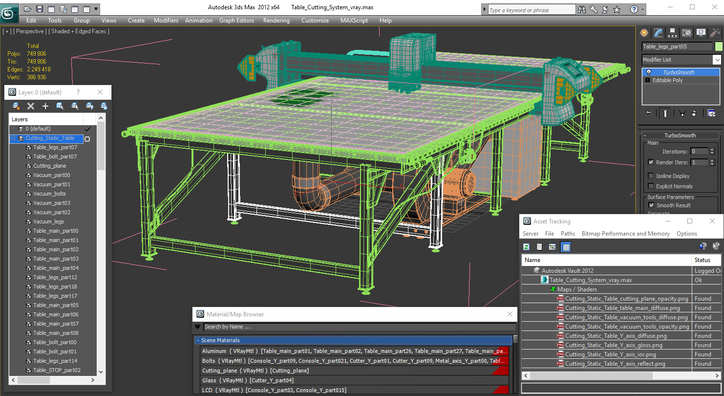Switch to the Motion command panel tab
The image size is (724, 396).
click(x=687, y=33)
